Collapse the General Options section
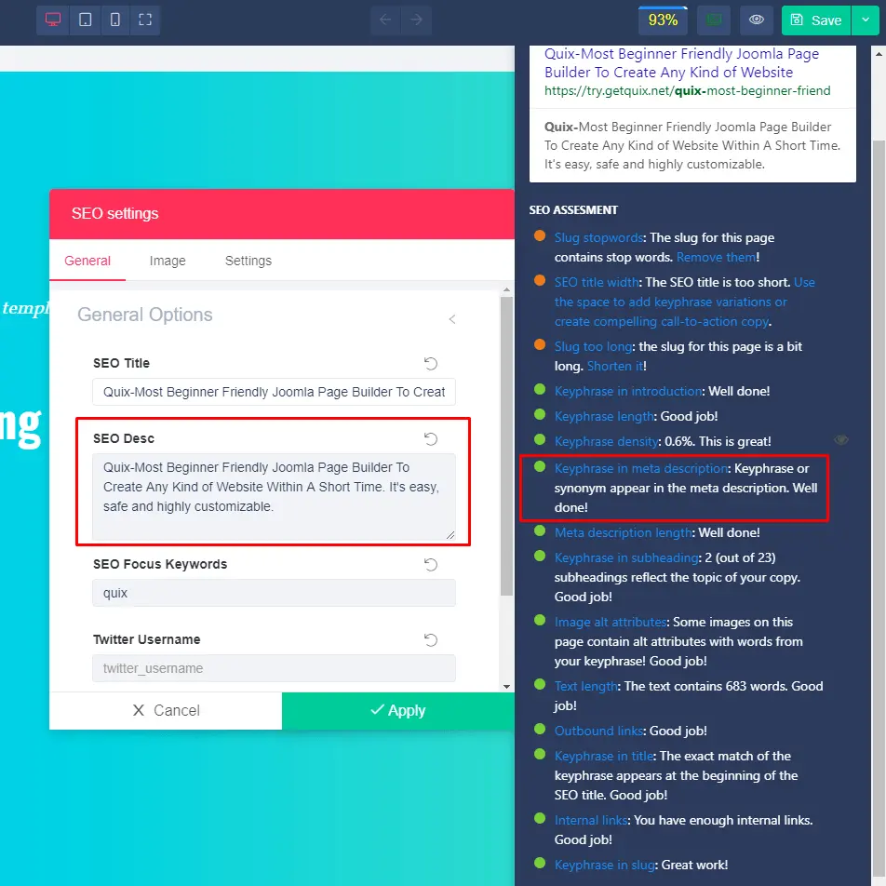 (452, 319)
